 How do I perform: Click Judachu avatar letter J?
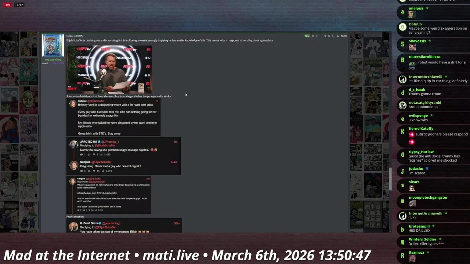pyautogui.click(x=402, y=171)
